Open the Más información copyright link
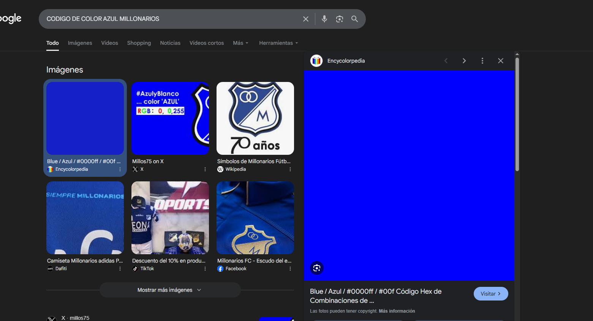The height and width of the screenshot is (321, 593). click(x=397, y=311)
